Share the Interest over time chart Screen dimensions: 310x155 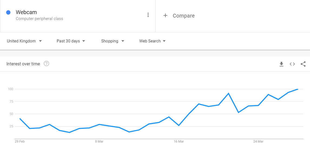click(x=303, y=64)
